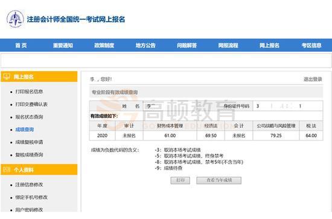The height and width of the screenshot is (219, 332).
Task: Click the 79.25 score cell
Action: [276, 136]
